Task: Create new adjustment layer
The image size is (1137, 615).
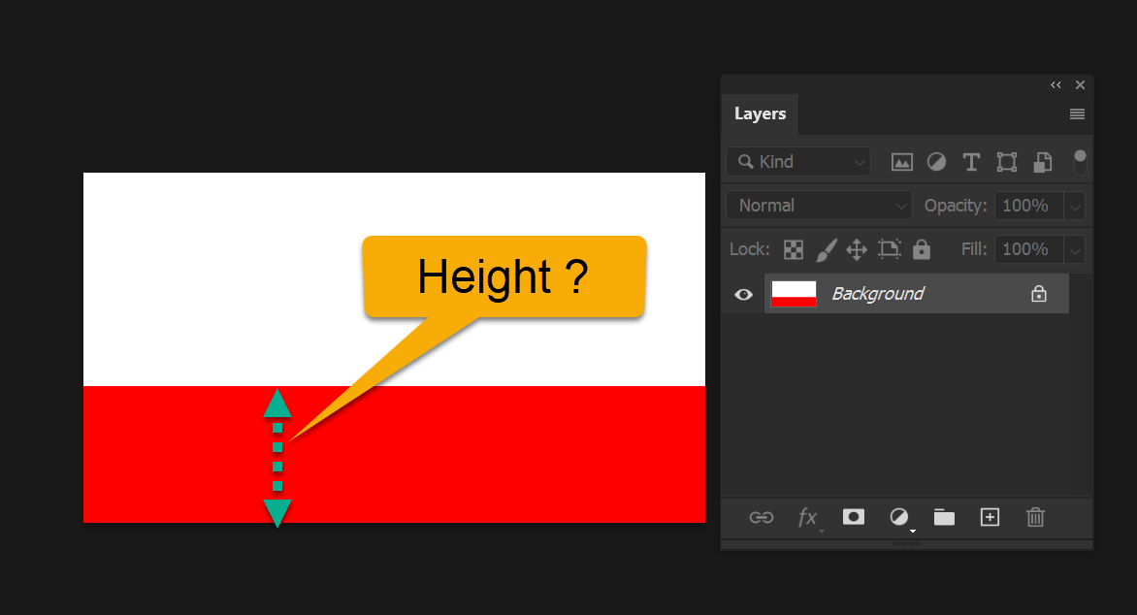Action: tap(898, 517)
